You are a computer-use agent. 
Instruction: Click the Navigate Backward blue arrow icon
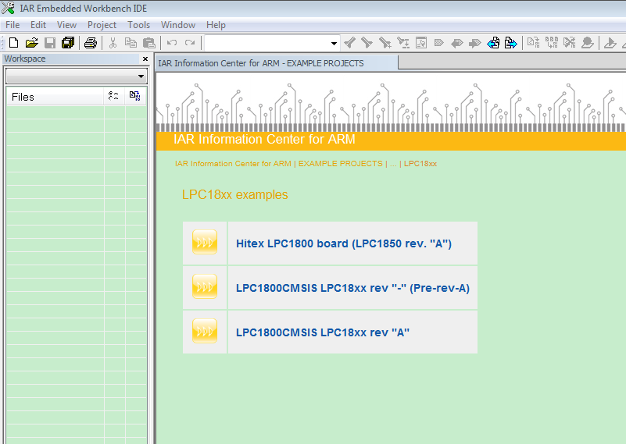point(493,43)
